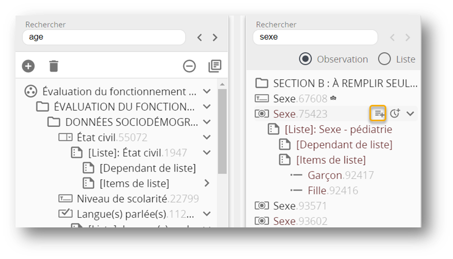Viewport: 453px width, 259px height.
Task: Select the Observation radio button
Action: 305,59
